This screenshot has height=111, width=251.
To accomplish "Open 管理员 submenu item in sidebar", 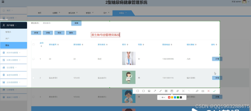I will [x=14, y=32].
